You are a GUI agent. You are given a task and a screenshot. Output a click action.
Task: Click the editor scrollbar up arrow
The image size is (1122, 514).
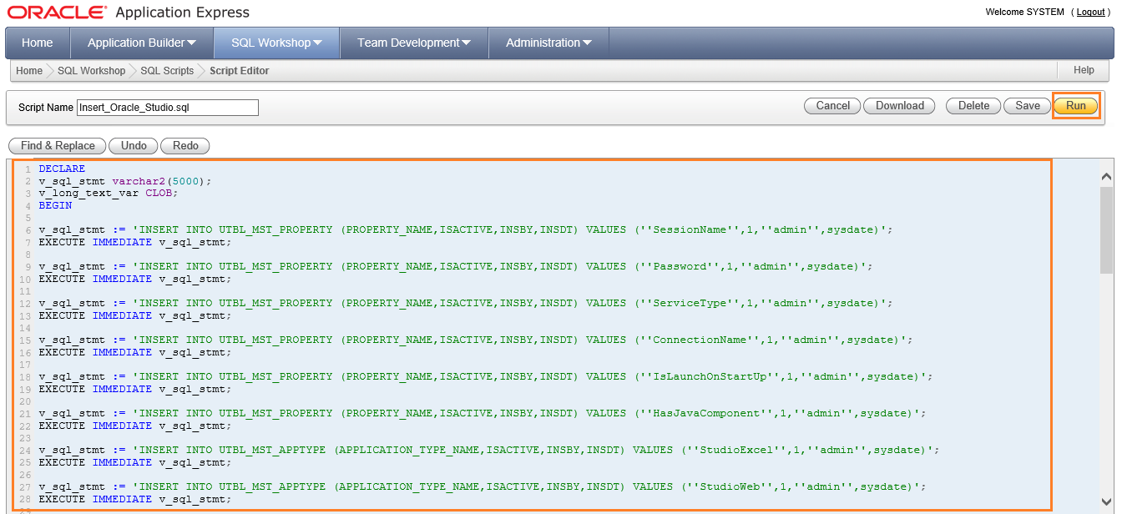tap(1106, 176)
